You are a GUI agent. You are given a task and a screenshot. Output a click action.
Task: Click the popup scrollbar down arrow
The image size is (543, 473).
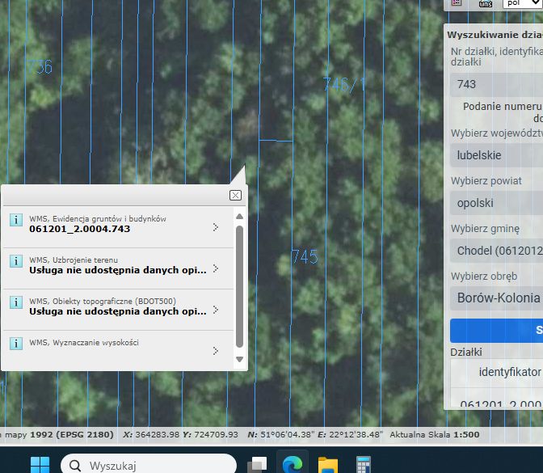pos(239,359)
